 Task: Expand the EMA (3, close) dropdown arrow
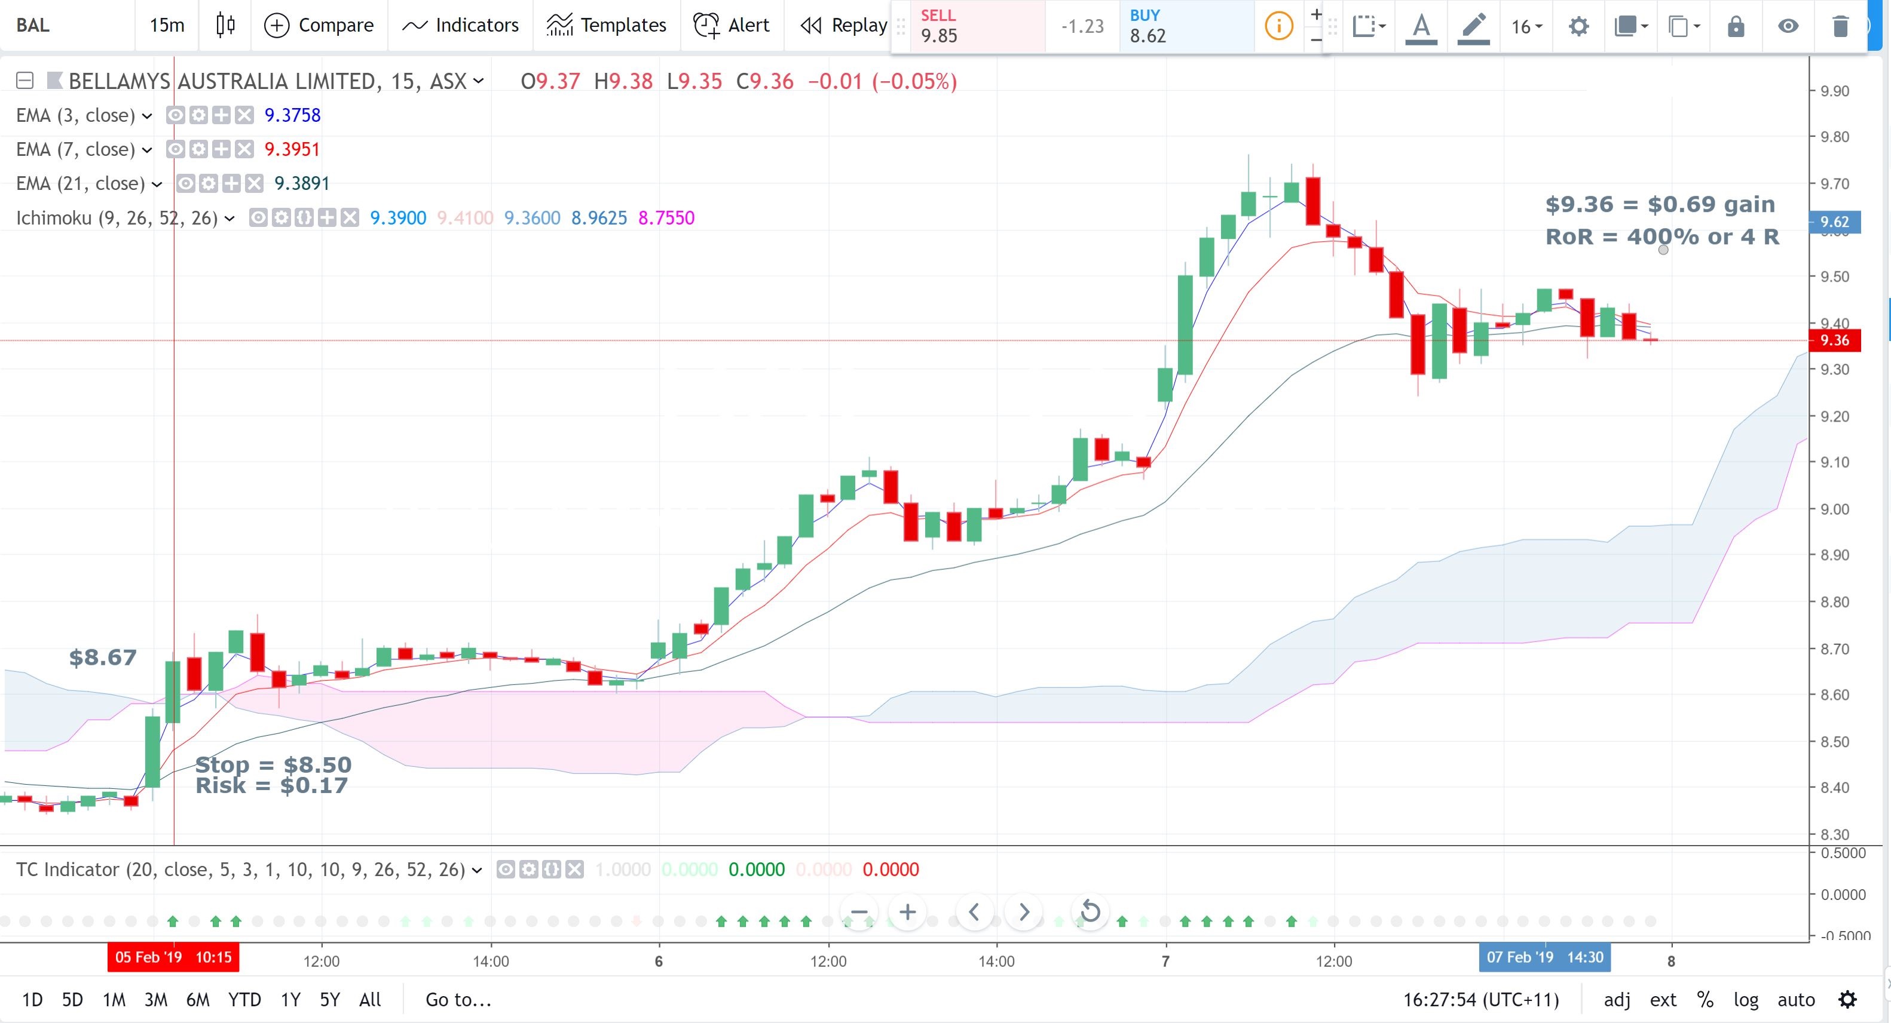147,116
